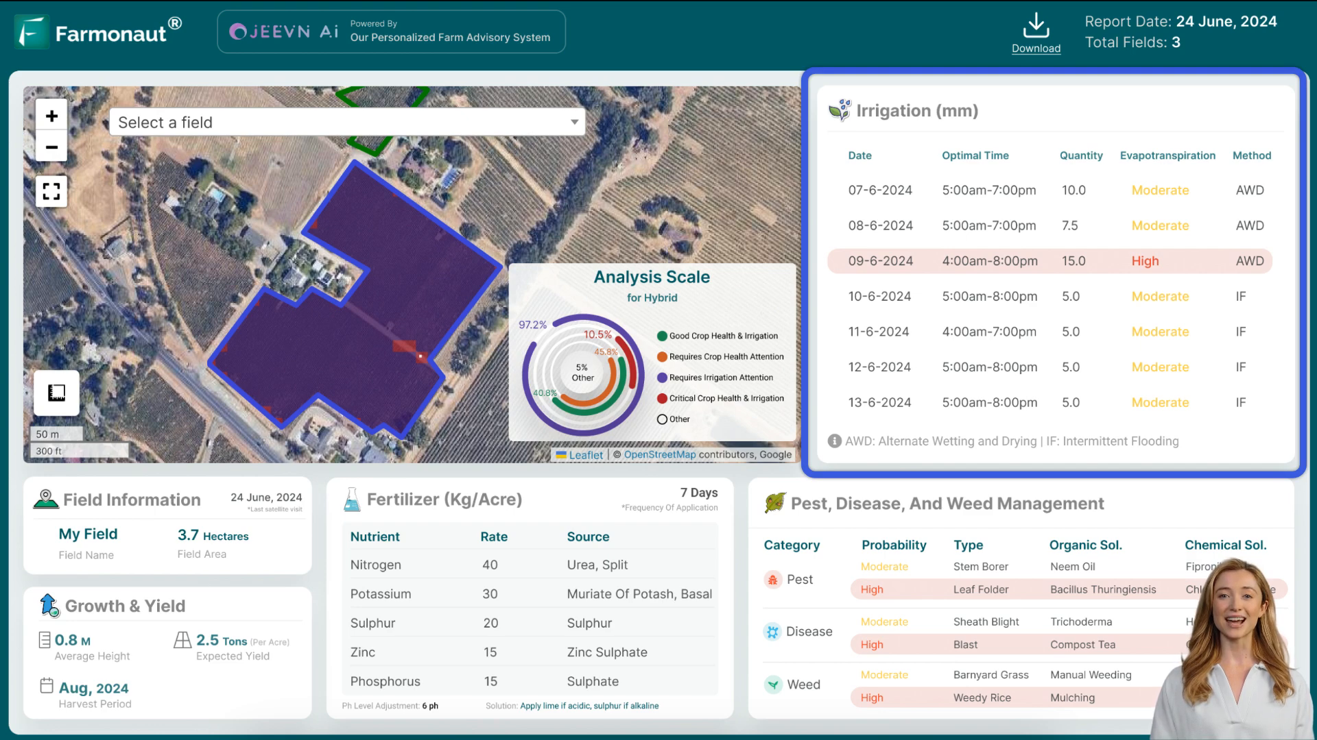Screen dimensions: 1317x740
Task: Click the OpenStreetMap attribution link
Action: click(661, 454)
